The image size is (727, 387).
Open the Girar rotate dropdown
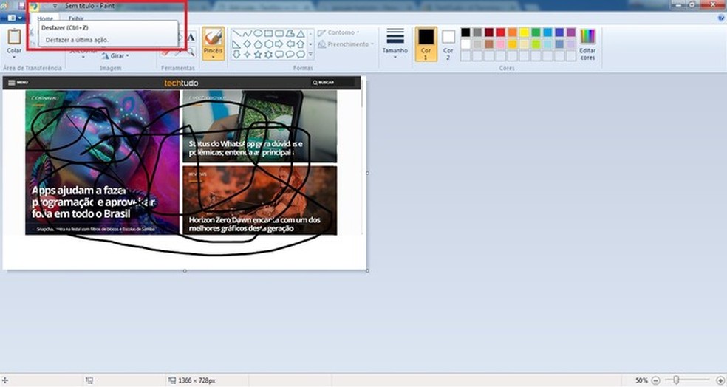(115, 55)
